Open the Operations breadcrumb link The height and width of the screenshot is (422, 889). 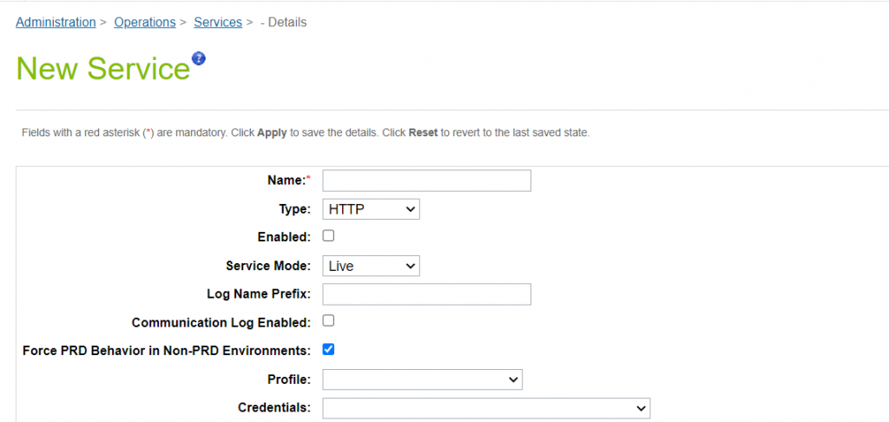click(x=145, y=22)
